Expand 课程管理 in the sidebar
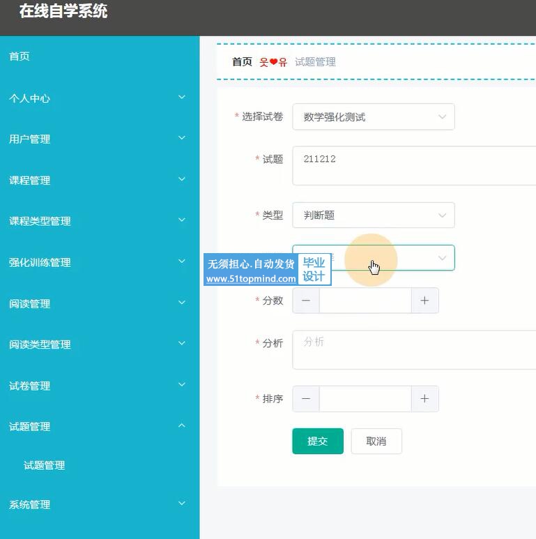 99,180
